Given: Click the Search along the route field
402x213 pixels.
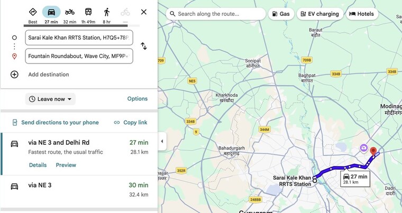Looking at the screenshot, I should click(x=216, y=14).
